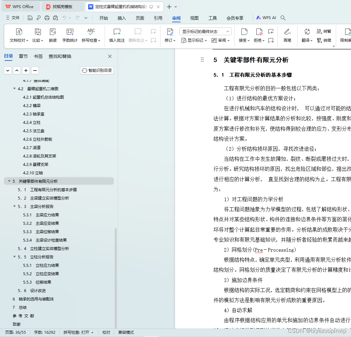Image resolution: width=351 pixels, height=337 pixels.
Task: Click the drag handle beside heading 5
Action: pyautogui.click(x=202, y=60)
